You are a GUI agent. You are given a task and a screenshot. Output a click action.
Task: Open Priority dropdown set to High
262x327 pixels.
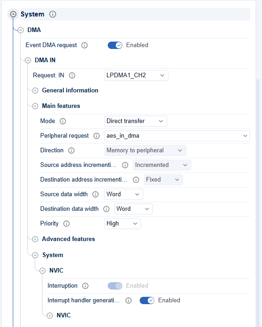[122, 224]
